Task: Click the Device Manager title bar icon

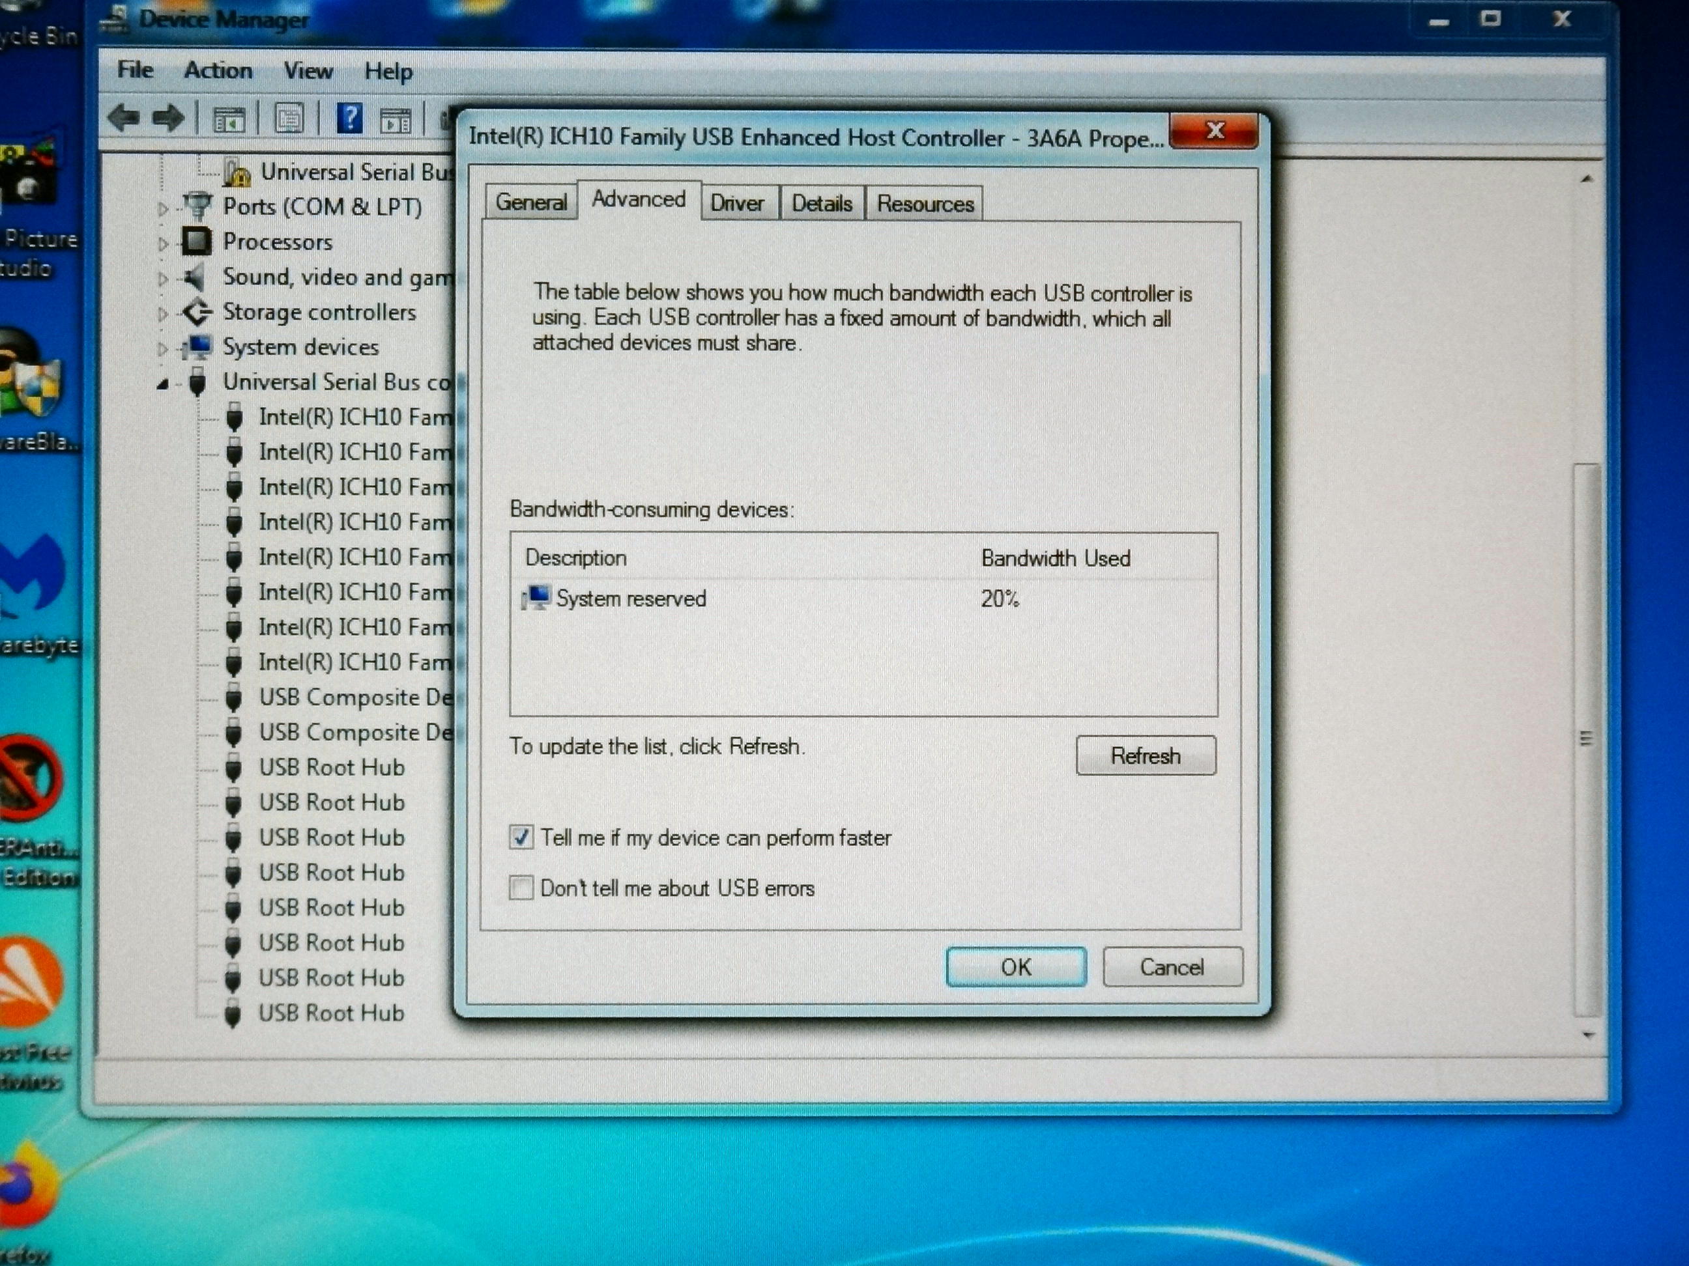Action: pyautogui.click(x=116, y=19)
